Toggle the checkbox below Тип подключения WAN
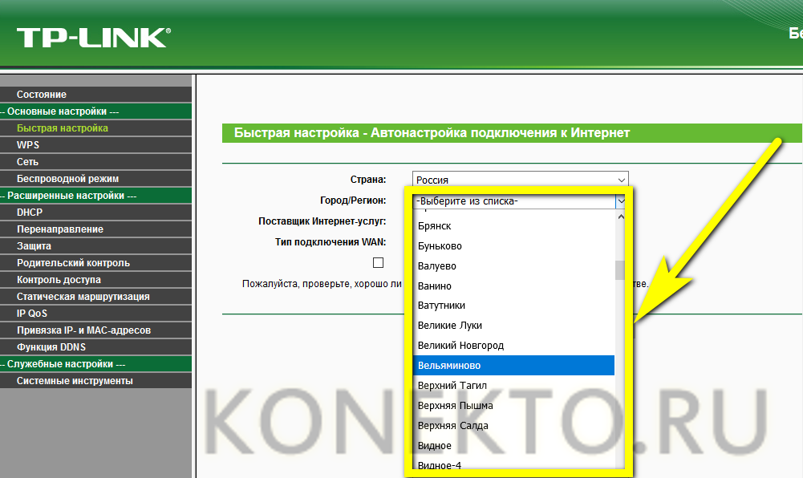Image resolution: width=803 pixels, height=478 pixels. pos(379,262)
